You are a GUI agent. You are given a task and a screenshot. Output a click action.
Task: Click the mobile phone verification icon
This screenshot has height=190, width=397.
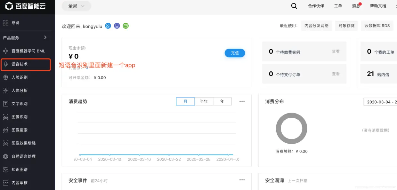[x=117, y=26]
